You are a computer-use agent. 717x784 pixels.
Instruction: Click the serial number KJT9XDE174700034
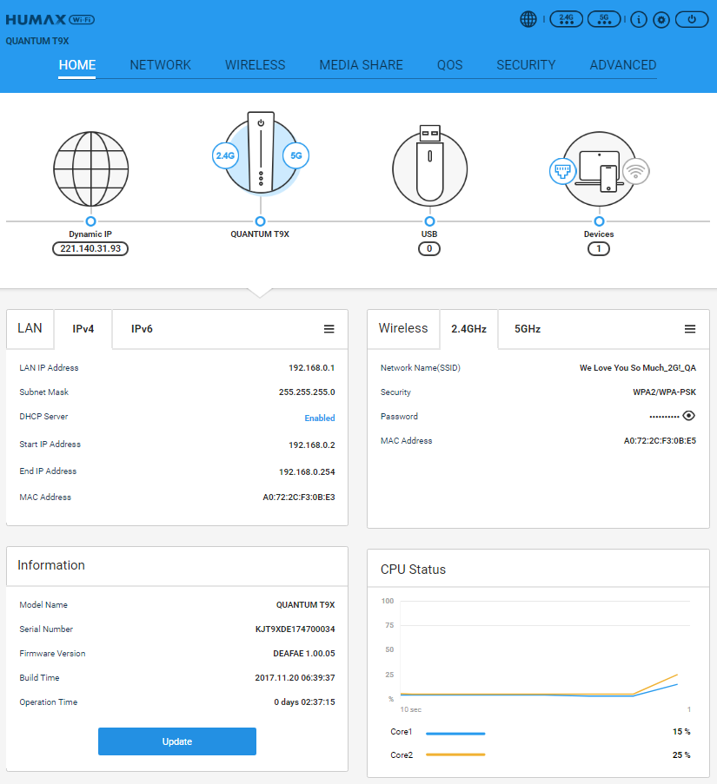[295, 629]
